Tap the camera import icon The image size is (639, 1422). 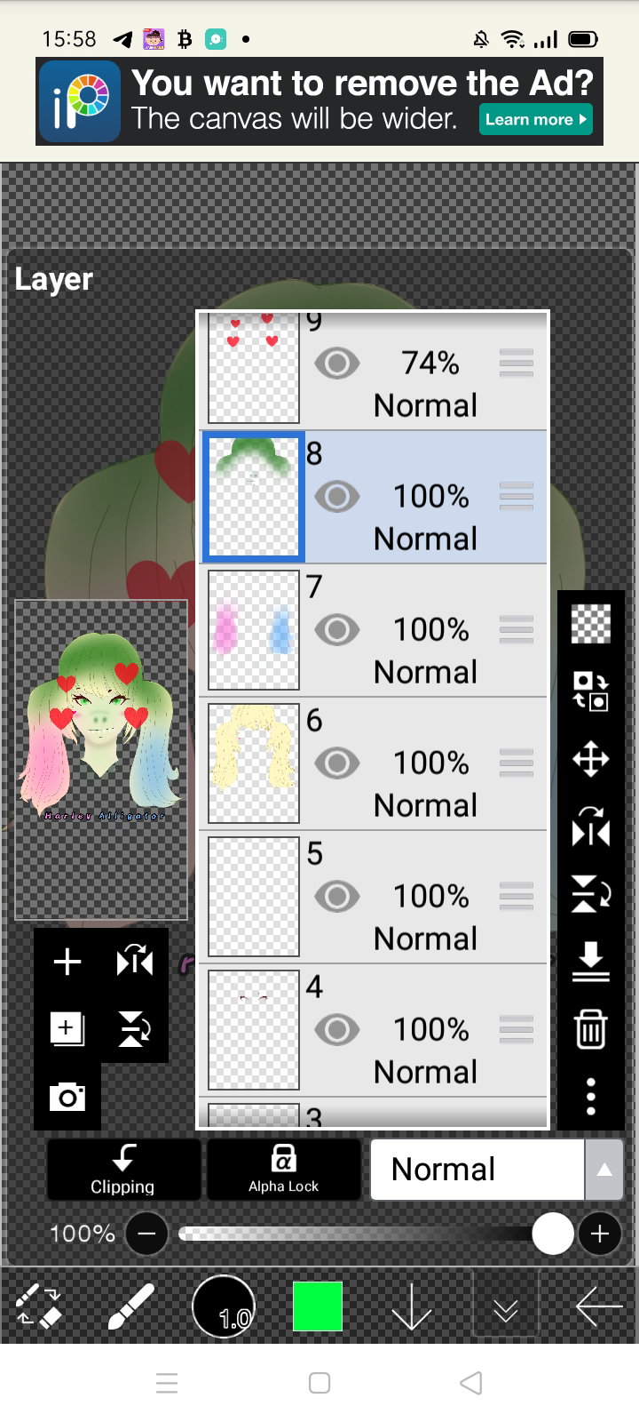coord(67,1097)
